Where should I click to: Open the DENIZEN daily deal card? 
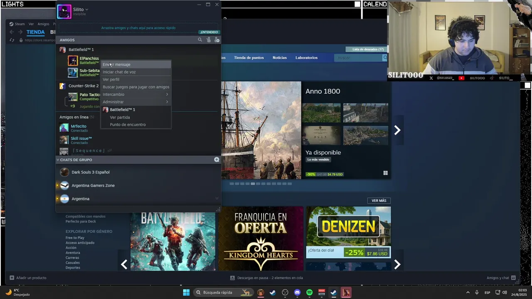[x=349, y=233]
